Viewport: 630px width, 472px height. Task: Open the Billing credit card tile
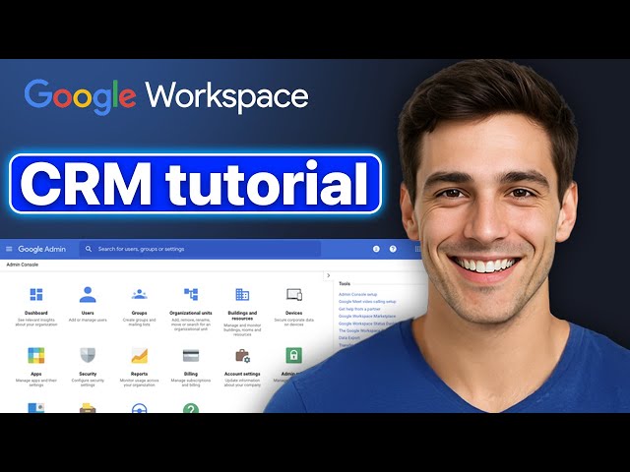tap(190, 367)
